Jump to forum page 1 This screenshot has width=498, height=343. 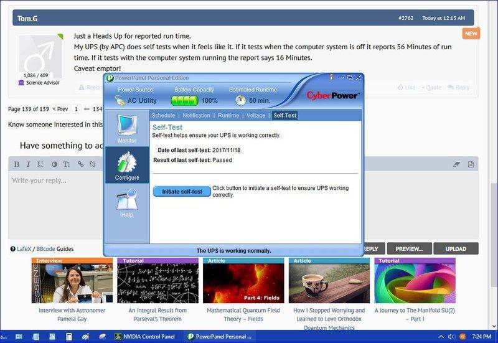(76, 109)
